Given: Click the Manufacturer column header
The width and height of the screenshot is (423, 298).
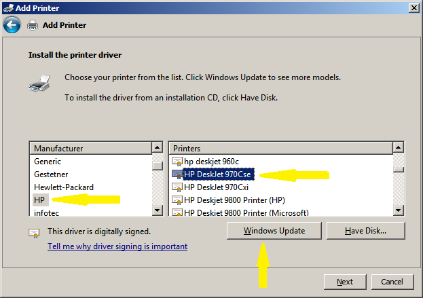Looking at the screenshot, I should [91, 149].
